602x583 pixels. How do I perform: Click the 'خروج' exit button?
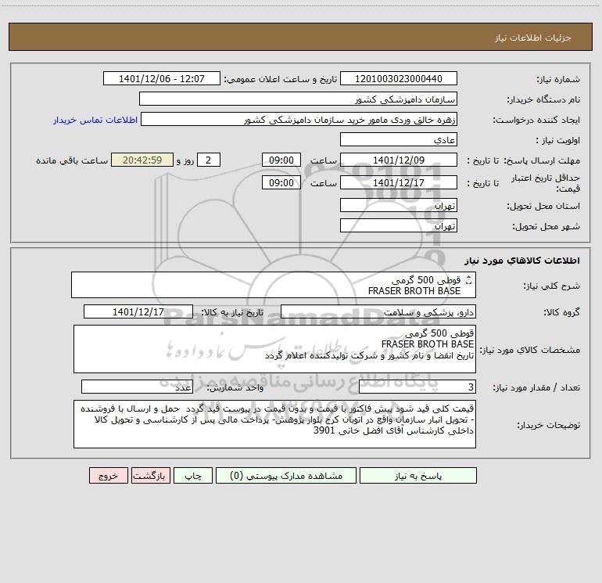(x=108, y=476)
